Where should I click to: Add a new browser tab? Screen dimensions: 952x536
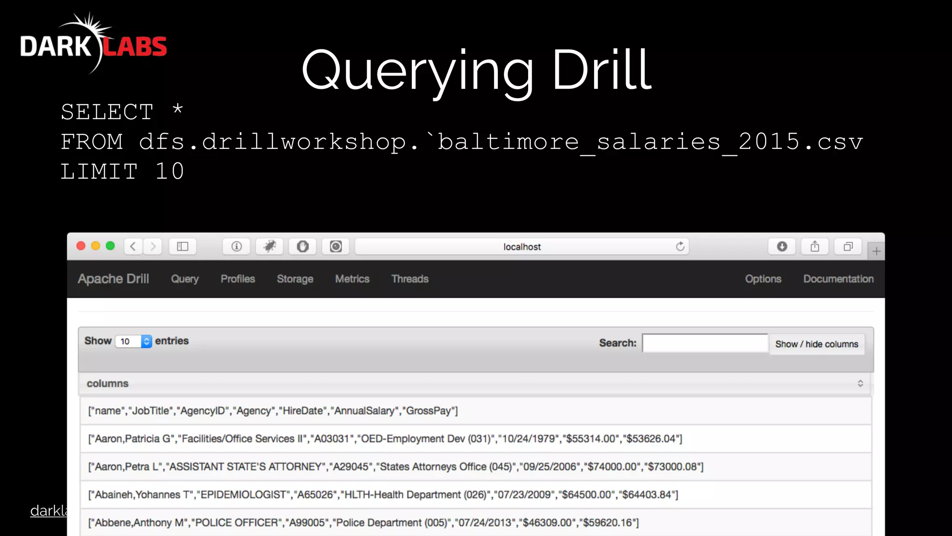(x=876, y=251)
